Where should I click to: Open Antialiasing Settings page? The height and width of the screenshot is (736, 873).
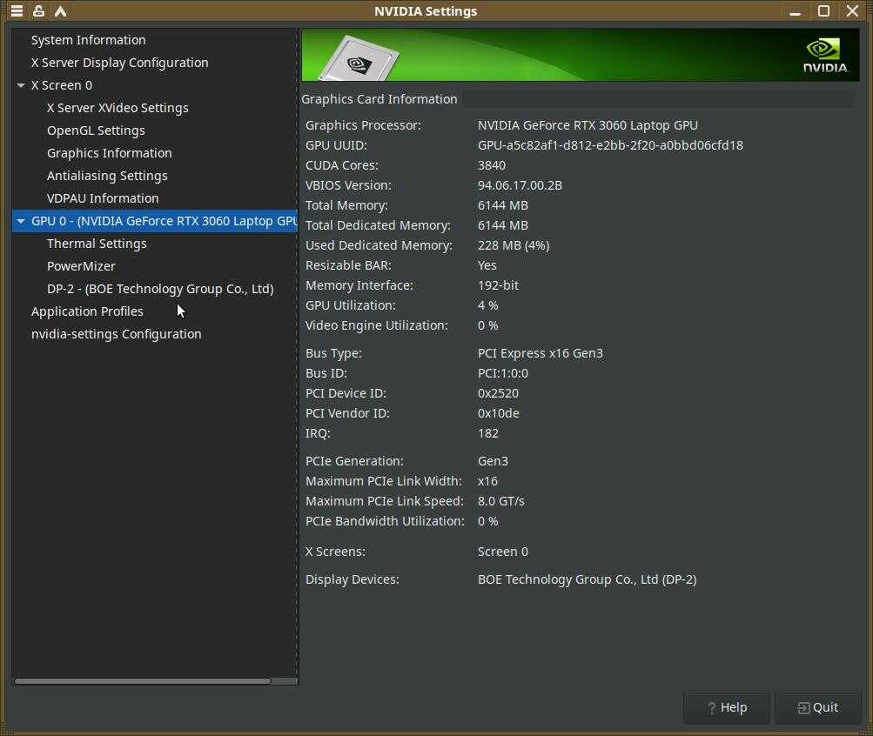(107, 176)
